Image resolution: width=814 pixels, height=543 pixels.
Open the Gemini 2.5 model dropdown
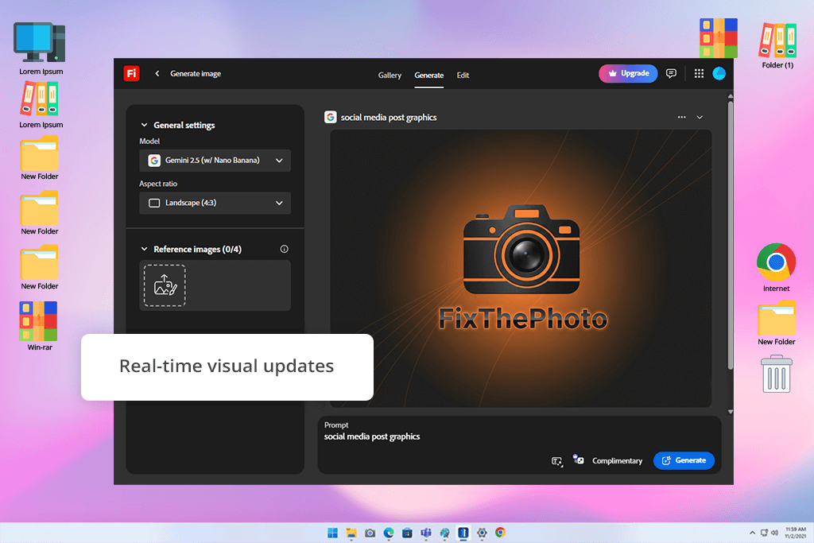click(215, 161)
